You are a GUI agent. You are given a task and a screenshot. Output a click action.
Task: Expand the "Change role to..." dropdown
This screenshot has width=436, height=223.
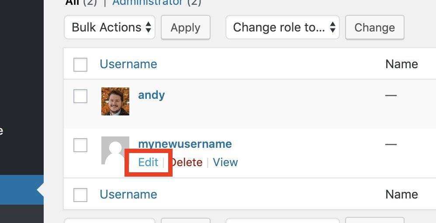[282, 28]
